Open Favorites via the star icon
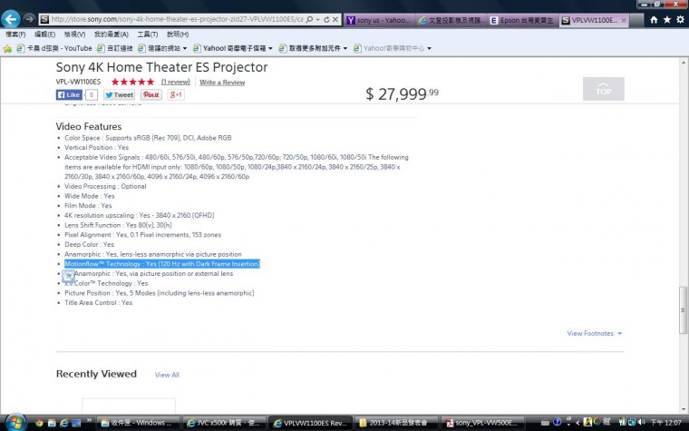This screenshot has height=431, width=689. (x=667, y=19)
